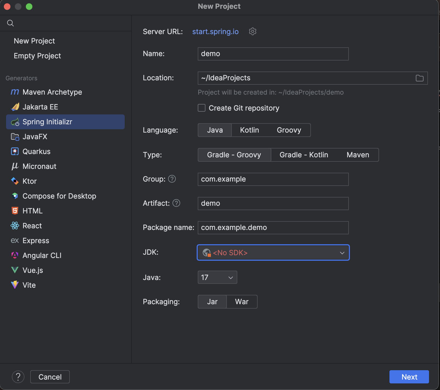440x390 pixels.
Task: Click the Next button
Action: 409,377
